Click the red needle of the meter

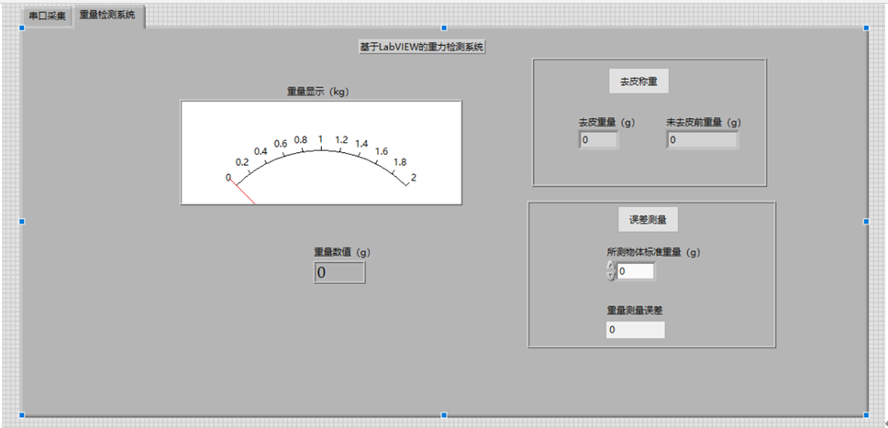(x=242, y=192)
